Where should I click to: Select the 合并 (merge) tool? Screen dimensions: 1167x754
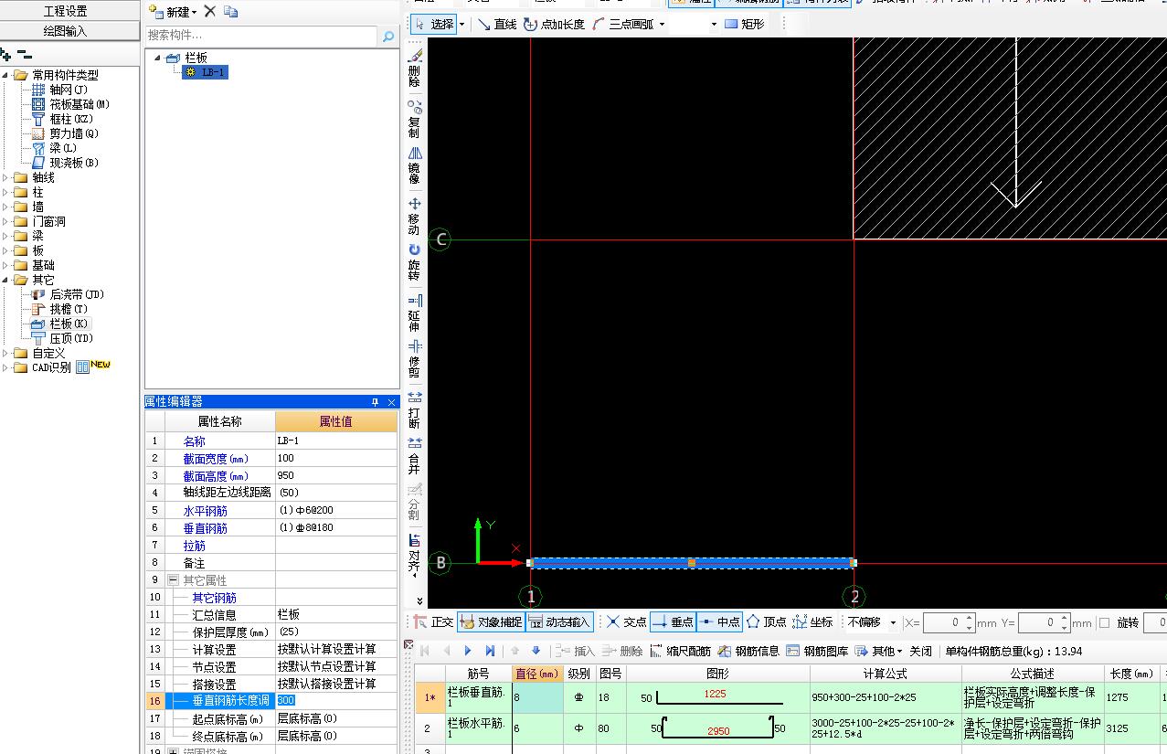414,456
